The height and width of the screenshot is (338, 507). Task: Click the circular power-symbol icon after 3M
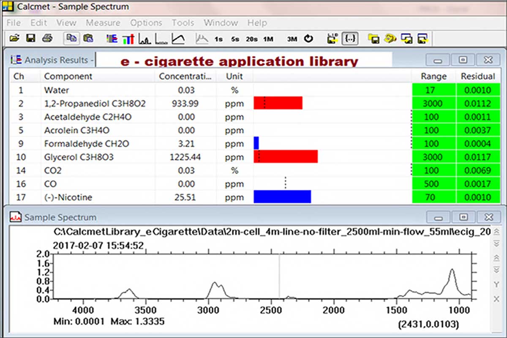309,39
